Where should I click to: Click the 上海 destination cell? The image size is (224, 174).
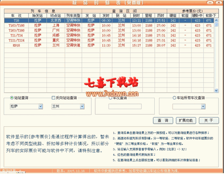56,25
